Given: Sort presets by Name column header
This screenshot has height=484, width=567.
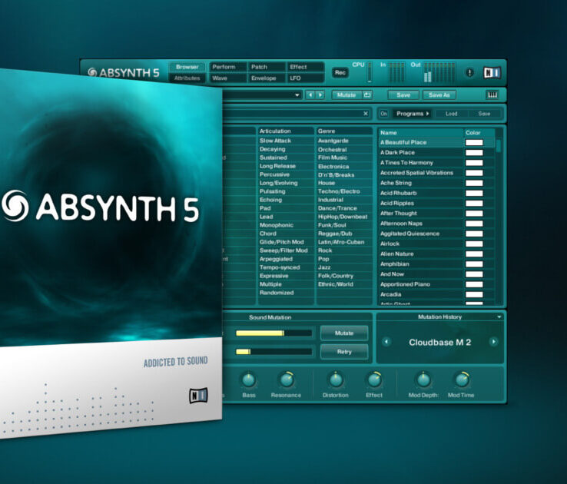Looking at the screenshot, I should pos(421,133).
